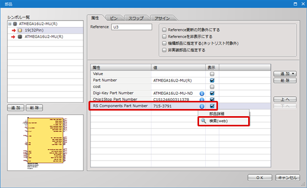
Task: Enable Reference更新の対象外にする checkbox
Action: coord(164,30)
